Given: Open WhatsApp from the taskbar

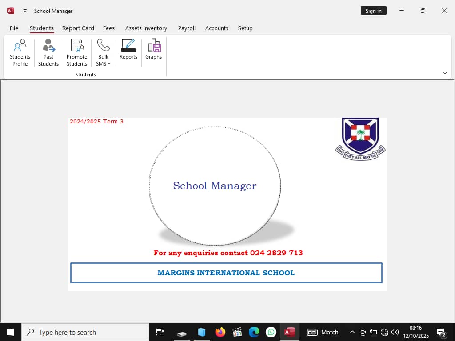Looking at the screenshot, I should (x=271, y=332).
